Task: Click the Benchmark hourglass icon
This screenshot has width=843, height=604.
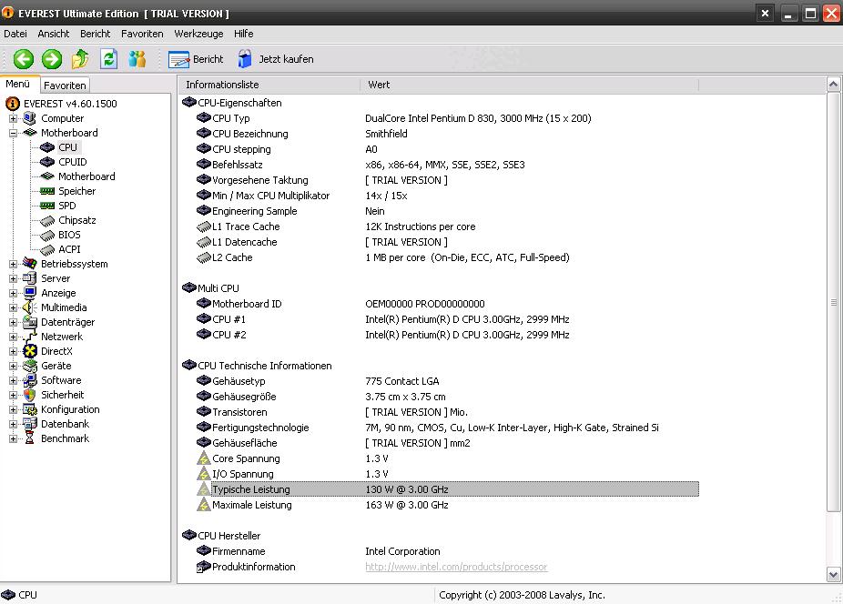Action: (x=30, y=438)
